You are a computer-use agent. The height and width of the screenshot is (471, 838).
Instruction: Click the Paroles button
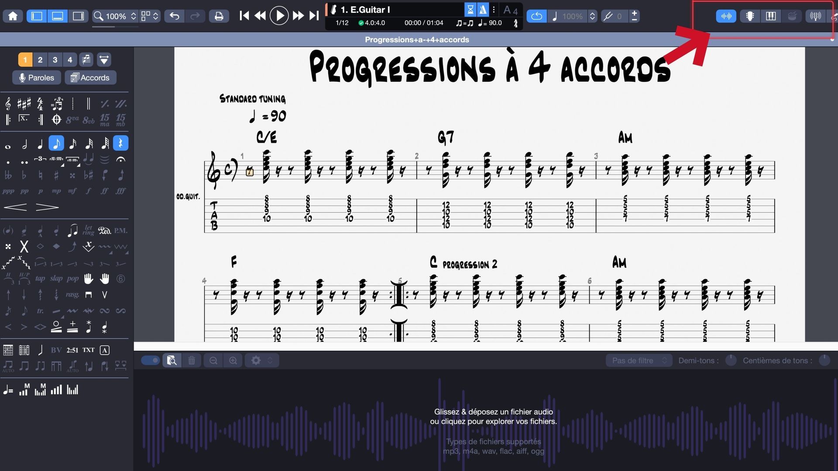37,78
